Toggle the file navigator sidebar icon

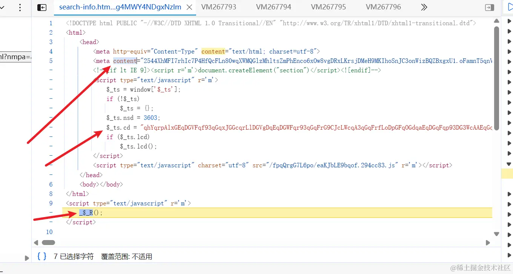tap(42, 8)
